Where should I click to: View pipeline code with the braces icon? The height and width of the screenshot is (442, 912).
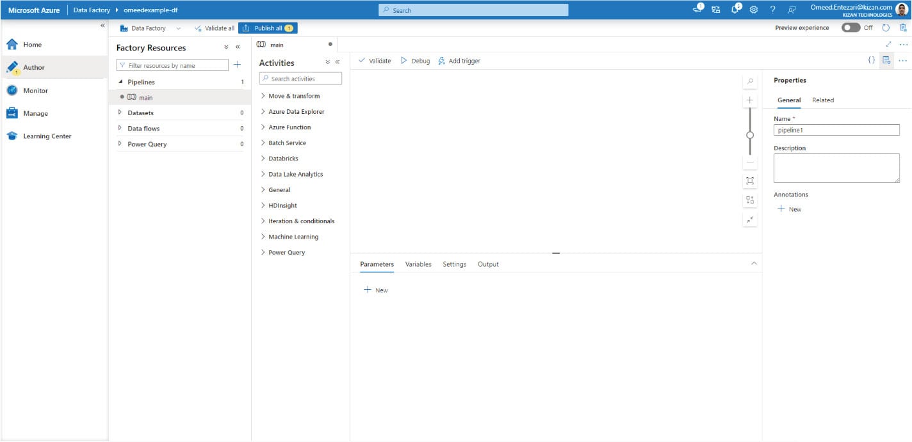pos(870,60)
